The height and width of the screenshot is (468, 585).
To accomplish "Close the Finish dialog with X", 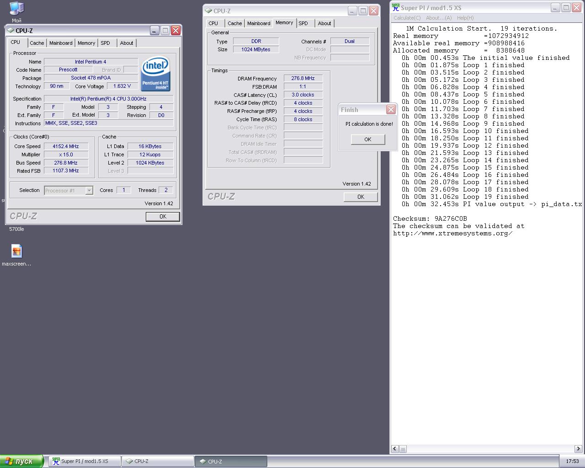I will pyautogui.click(x=391, y=110).
